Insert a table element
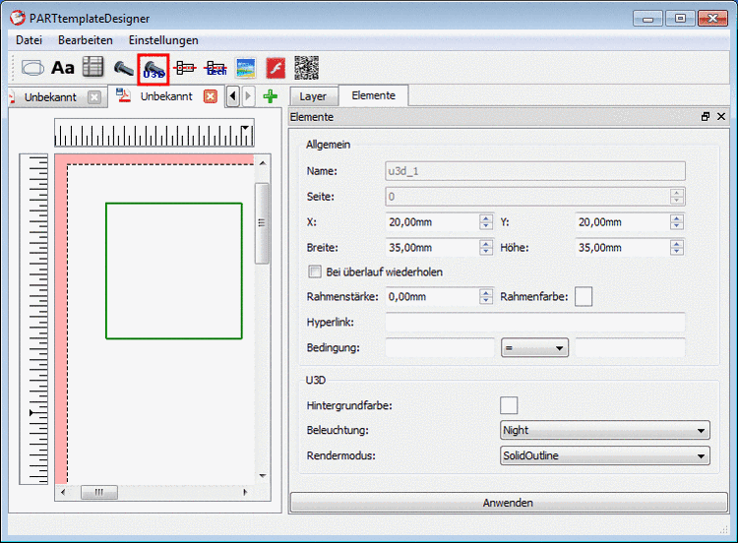 pyautogui.click(x=92, y=67)
